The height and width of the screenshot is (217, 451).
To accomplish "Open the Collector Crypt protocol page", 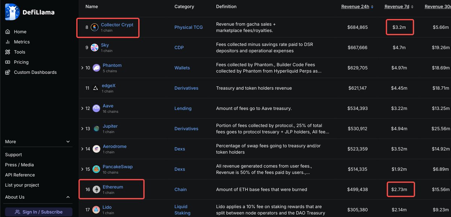I will coord(117,25).
